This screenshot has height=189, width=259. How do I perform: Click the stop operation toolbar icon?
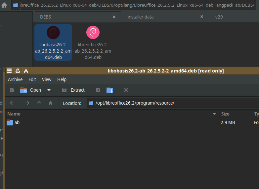[126, 90]
